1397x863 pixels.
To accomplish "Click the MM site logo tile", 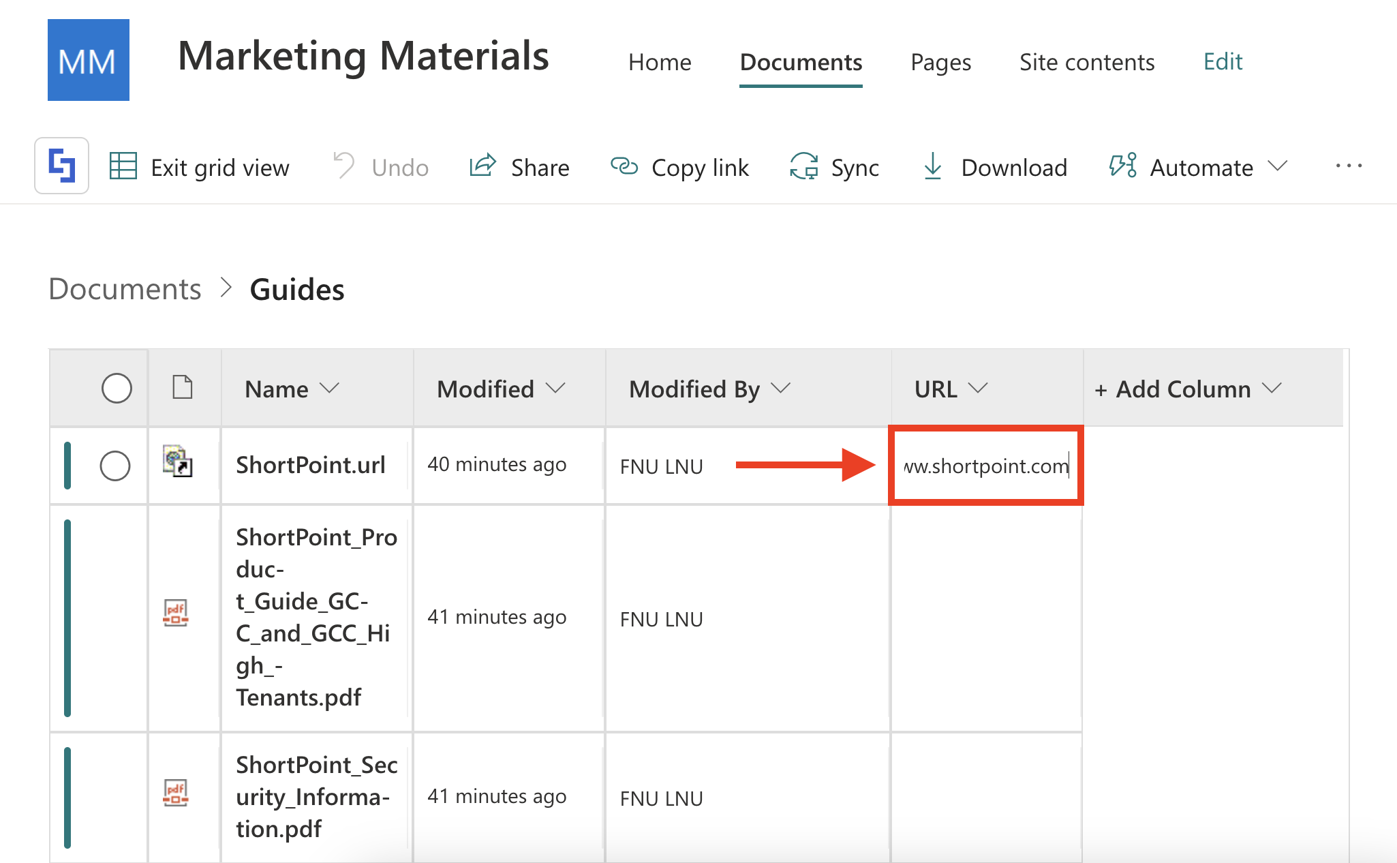I will point(88,60).
